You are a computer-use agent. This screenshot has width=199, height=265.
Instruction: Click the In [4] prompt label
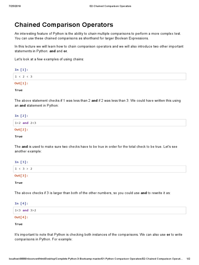tap(21, 204)
